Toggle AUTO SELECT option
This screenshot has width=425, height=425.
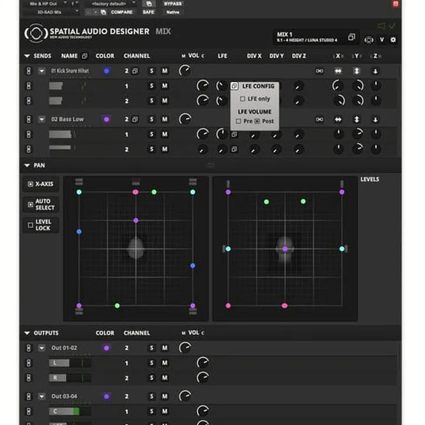(41, 204)
